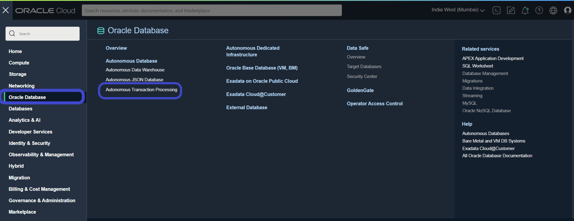Screen dimensions: 574x221
Task: Open the help question mark icon
Action: (539, 11)
